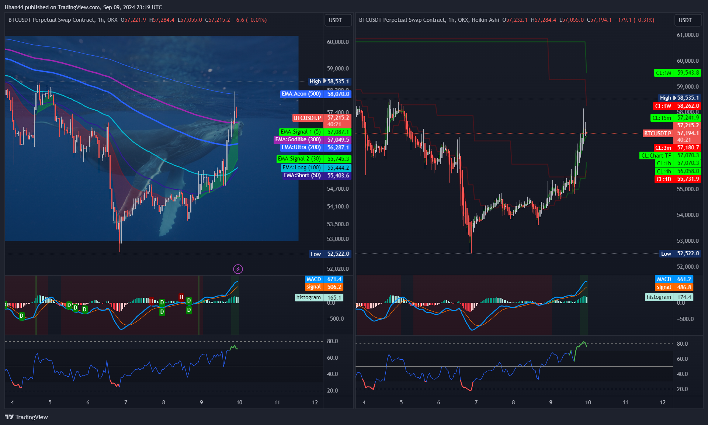Click the 55,731.9 CL:1D price tag
The width and height of the screenshot is (708, 425).
(x=688, y=179)
